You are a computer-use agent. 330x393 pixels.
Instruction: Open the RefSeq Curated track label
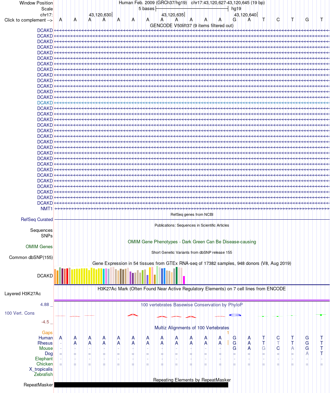pyautogui.click(x=37, y=219)
